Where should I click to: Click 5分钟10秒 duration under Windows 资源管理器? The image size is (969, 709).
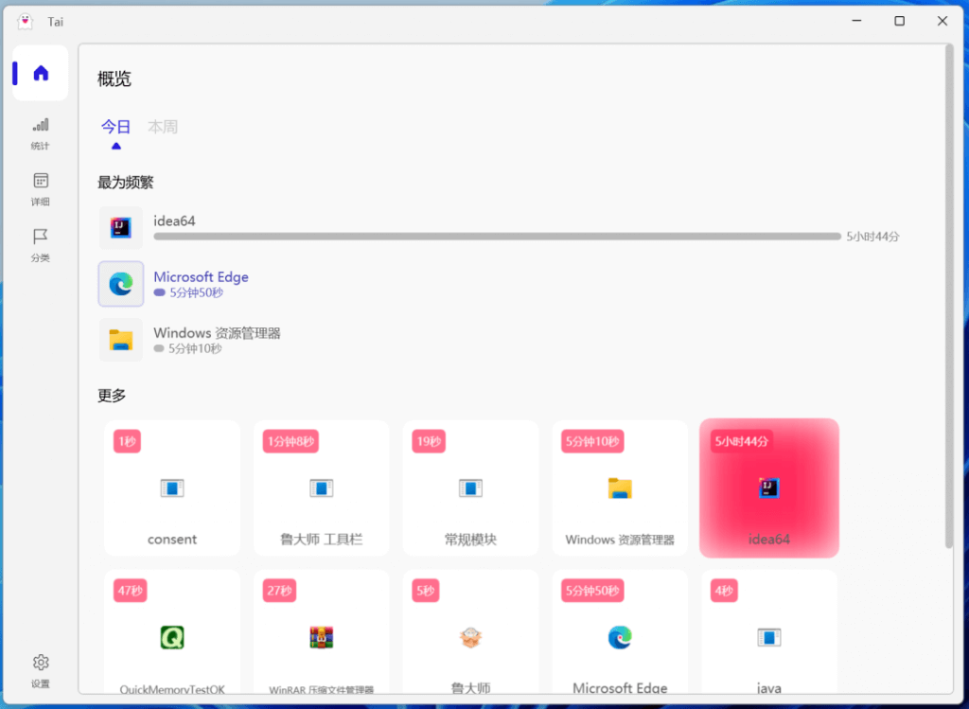point(195,348)
